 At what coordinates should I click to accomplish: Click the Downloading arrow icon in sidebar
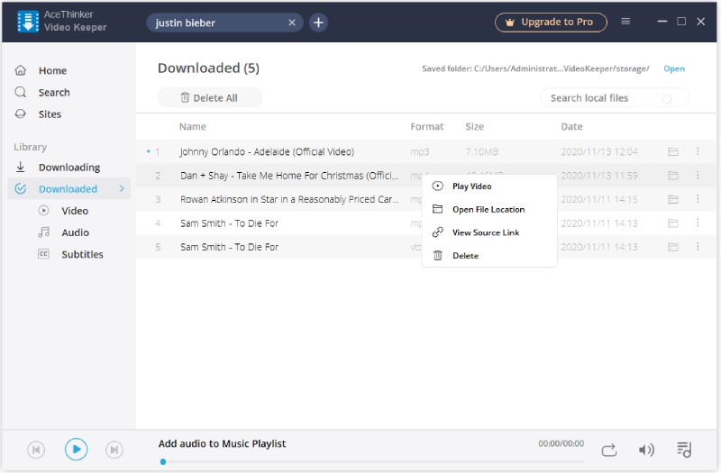(x=20, y=167)
